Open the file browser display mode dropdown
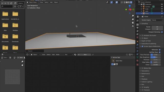164x92 pixels. 16,6
